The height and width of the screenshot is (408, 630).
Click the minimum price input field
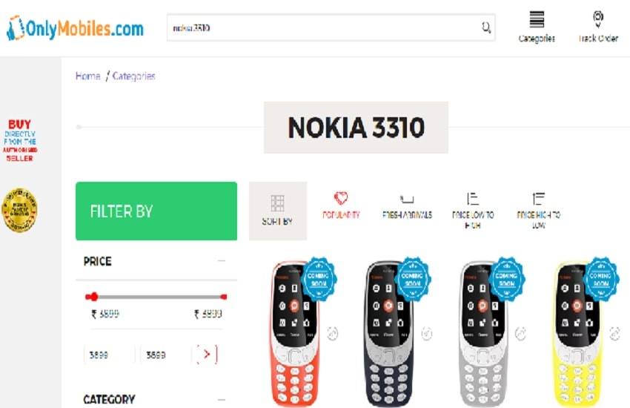point(109,355)
